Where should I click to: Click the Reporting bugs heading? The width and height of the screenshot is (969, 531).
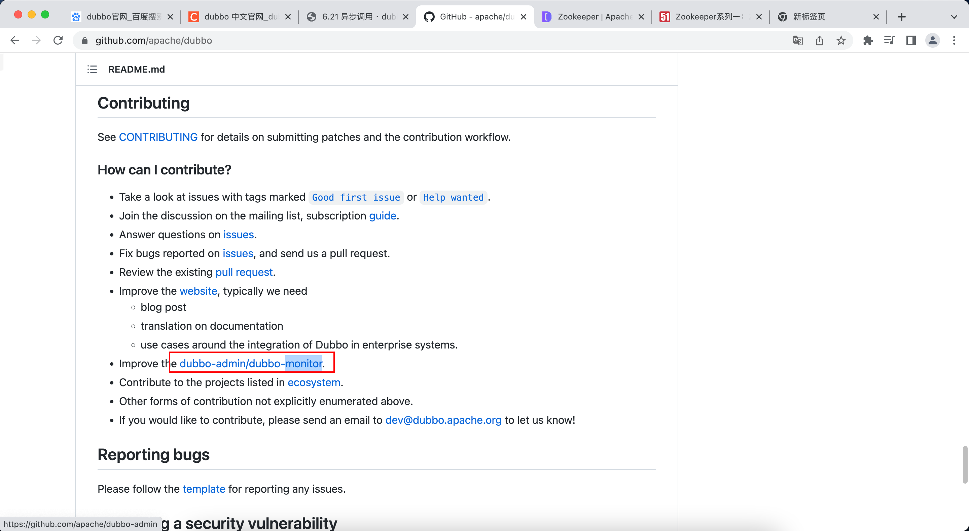[x=153, y=455]
